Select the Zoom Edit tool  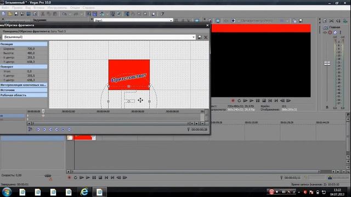[145, 14]
